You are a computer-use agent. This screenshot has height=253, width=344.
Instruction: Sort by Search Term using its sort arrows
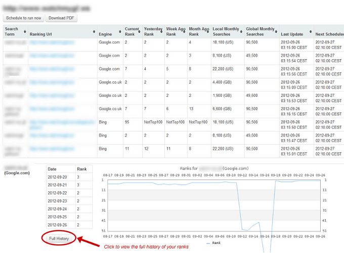coord(24,32)
